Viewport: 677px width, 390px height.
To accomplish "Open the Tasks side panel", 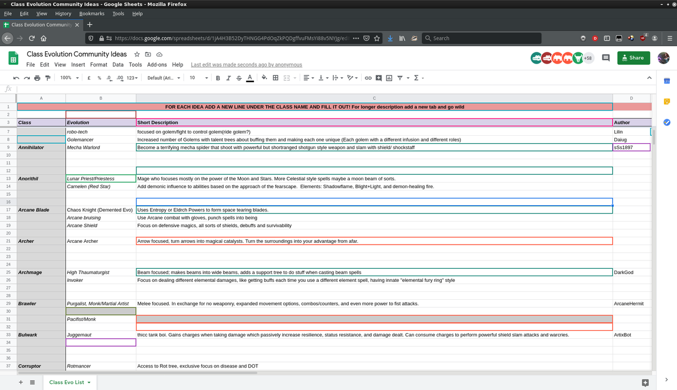I will point(666,122).
